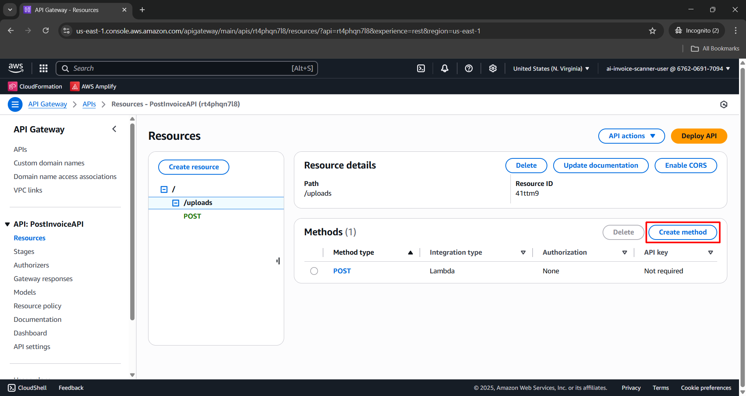746x396 pixels.
Task: Click the AWS search input field
Action: point(187,68)
